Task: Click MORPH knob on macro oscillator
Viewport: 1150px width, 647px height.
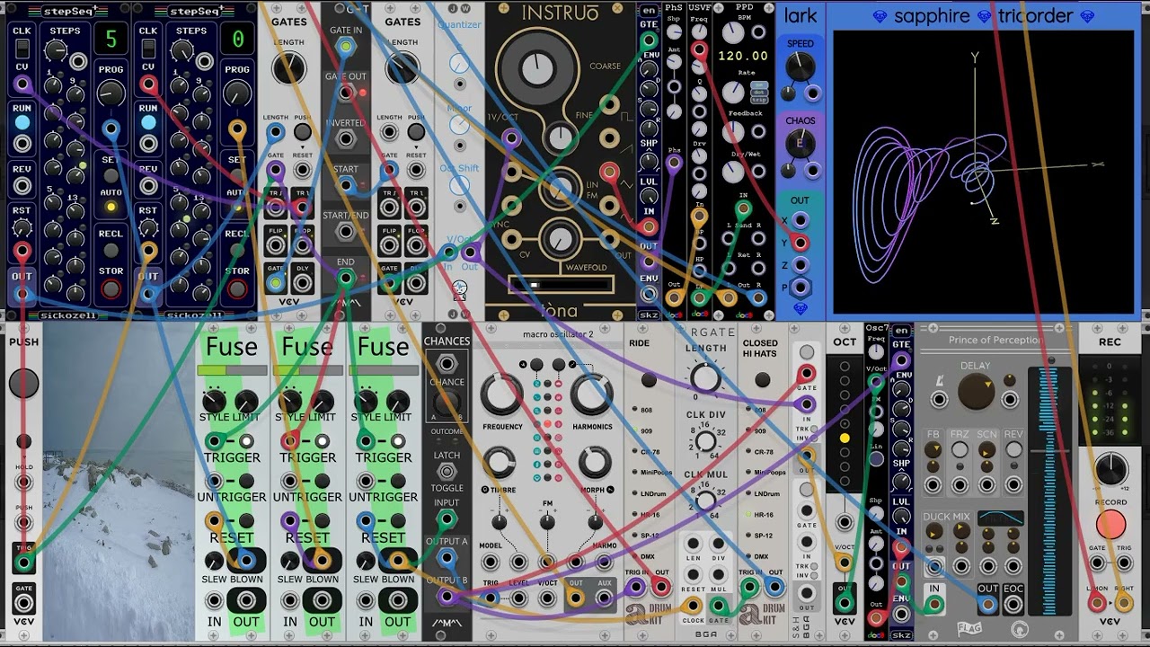Action: pyautogui.click(x=594, y=462)
